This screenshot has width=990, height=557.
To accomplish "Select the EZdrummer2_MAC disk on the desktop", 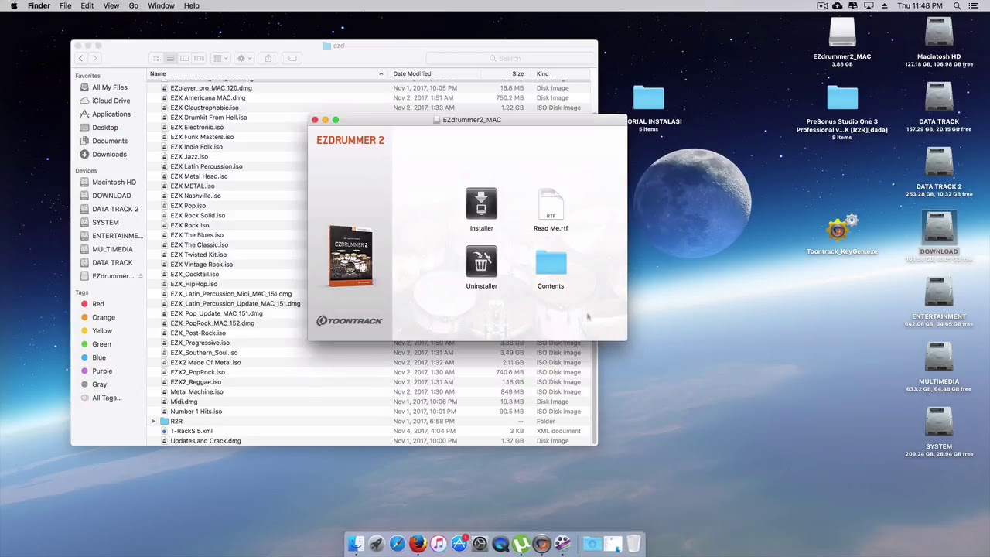I will click(842, 41).
